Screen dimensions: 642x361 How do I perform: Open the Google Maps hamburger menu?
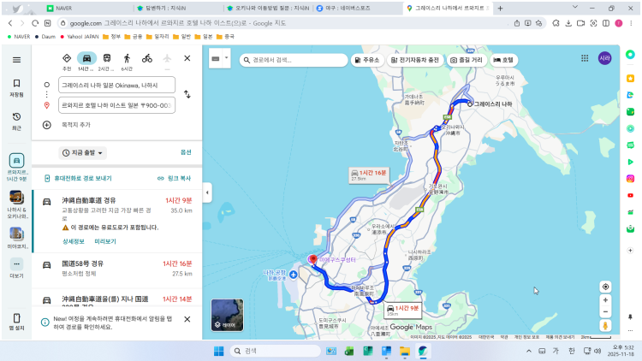(x=16, y=59)
